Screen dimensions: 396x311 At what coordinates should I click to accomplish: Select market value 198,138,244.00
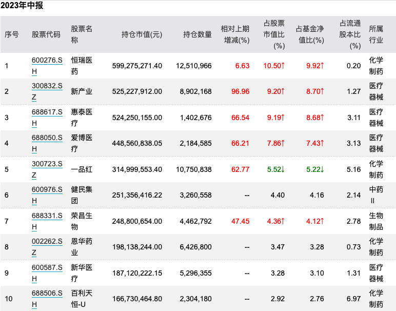(137, 247)
